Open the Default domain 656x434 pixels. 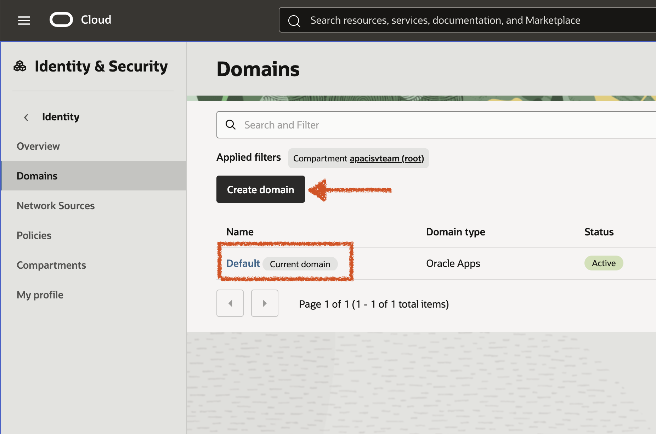pos(243,263)
